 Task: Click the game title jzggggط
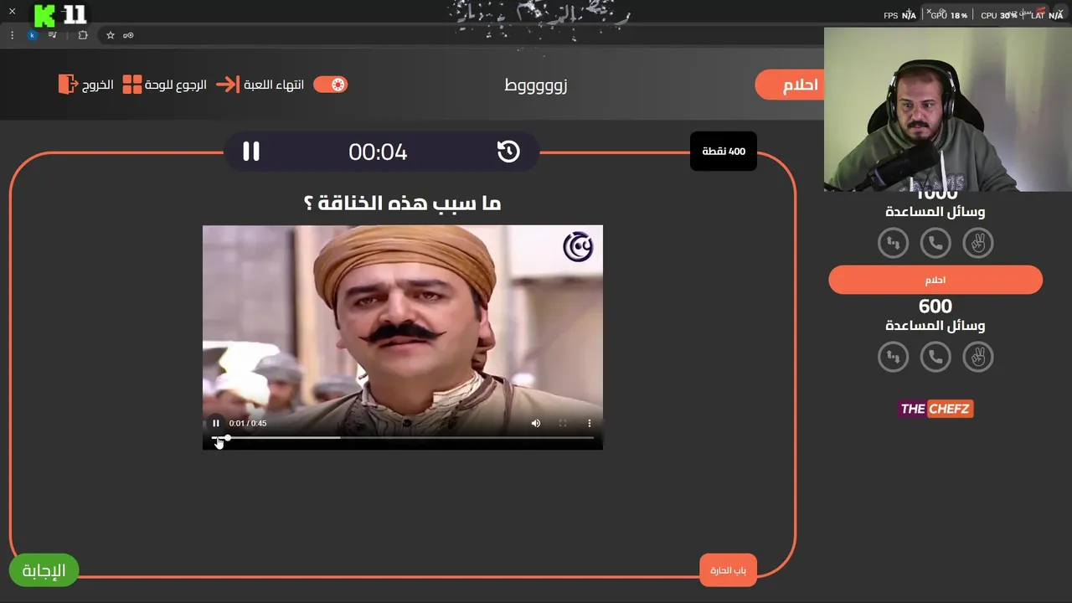click(536, 85)
